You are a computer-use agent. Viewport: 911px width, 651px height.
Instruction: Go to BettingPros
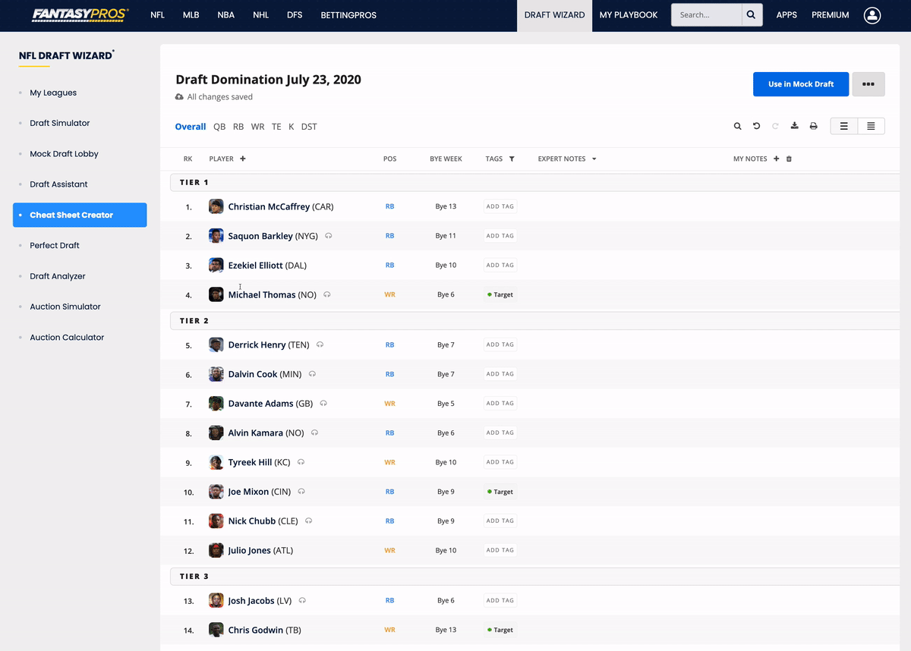[348, 15]
